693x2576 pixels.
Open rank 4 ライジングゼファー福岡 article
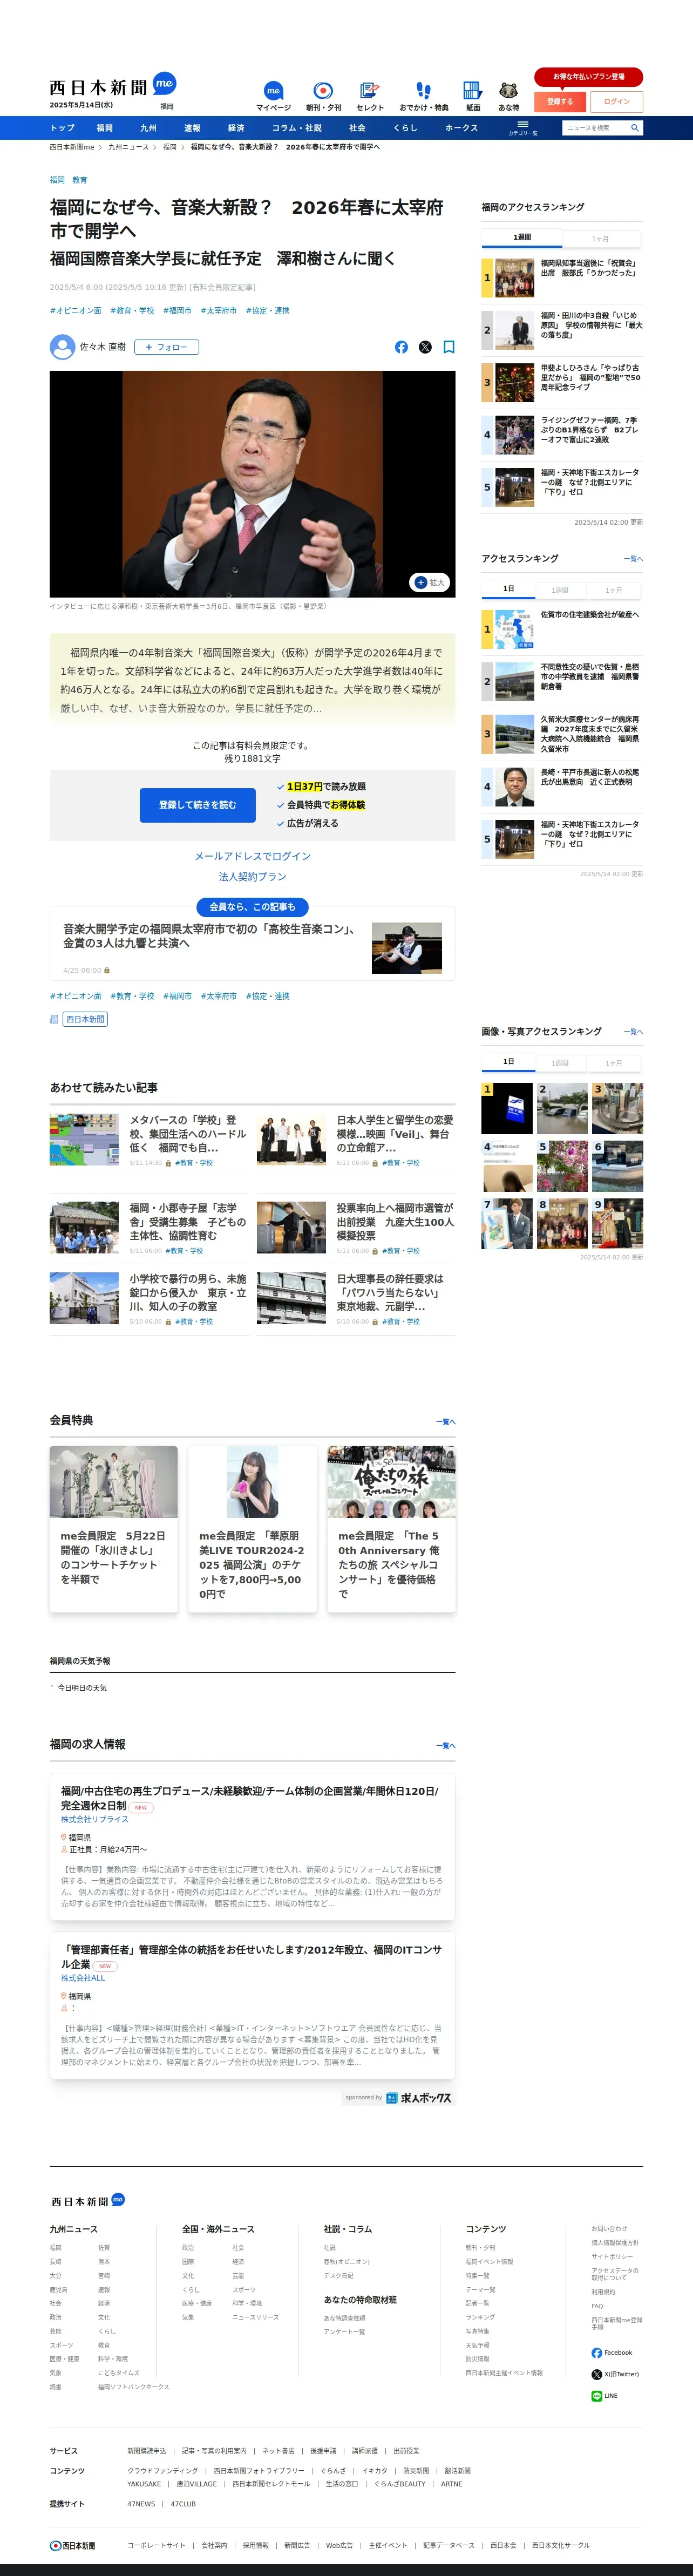pyautogui.click(x=562, y=435)
